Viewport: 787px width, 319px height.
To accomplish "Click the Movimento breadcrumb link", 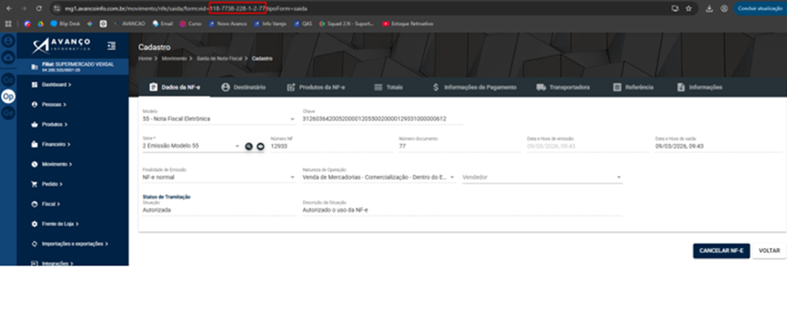I will (173, 59).
